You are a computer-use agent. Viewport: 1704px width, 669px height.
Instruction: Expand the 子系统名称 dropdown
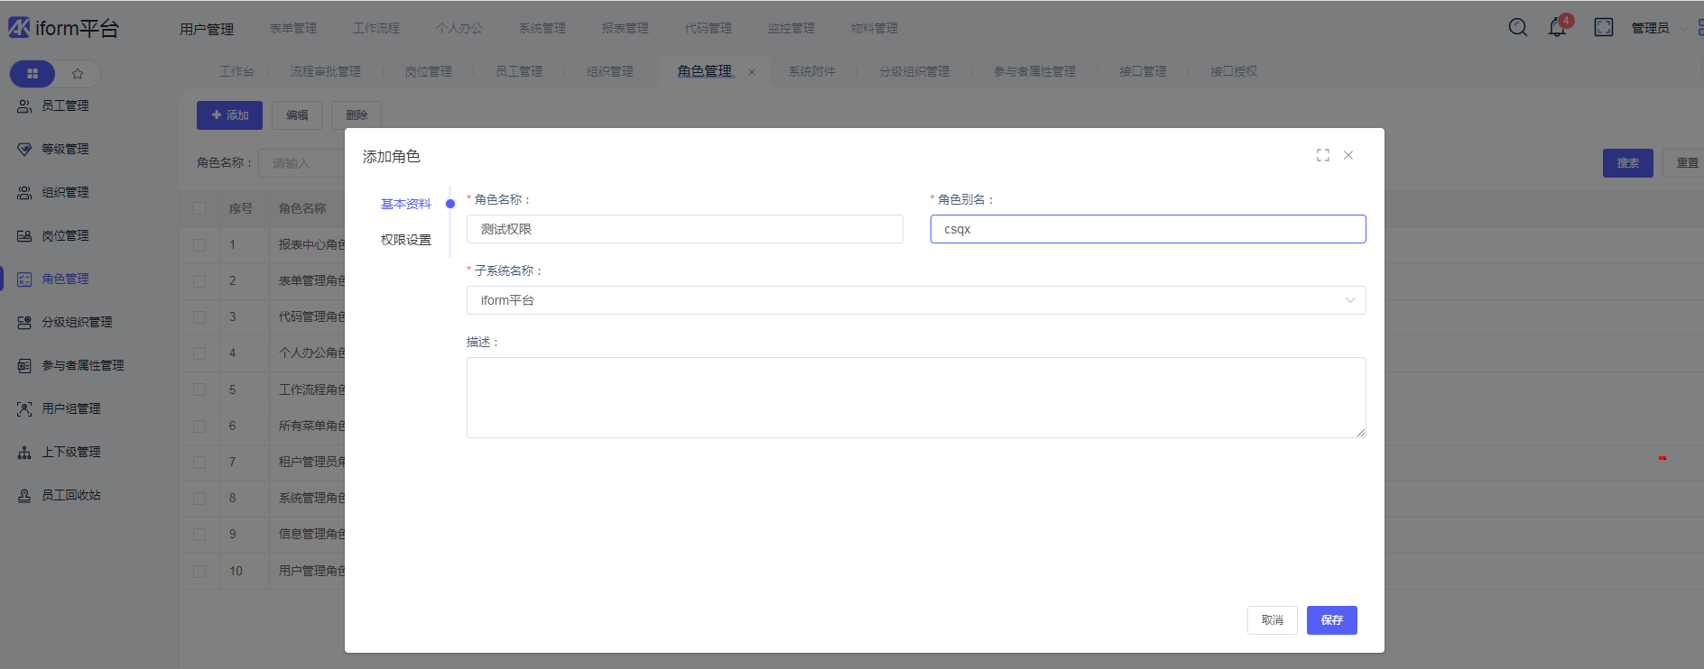(x=915, y=300)
